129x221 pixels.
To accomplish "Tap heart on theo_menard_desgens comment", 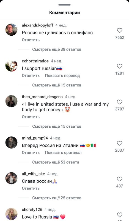I will 120,102.
